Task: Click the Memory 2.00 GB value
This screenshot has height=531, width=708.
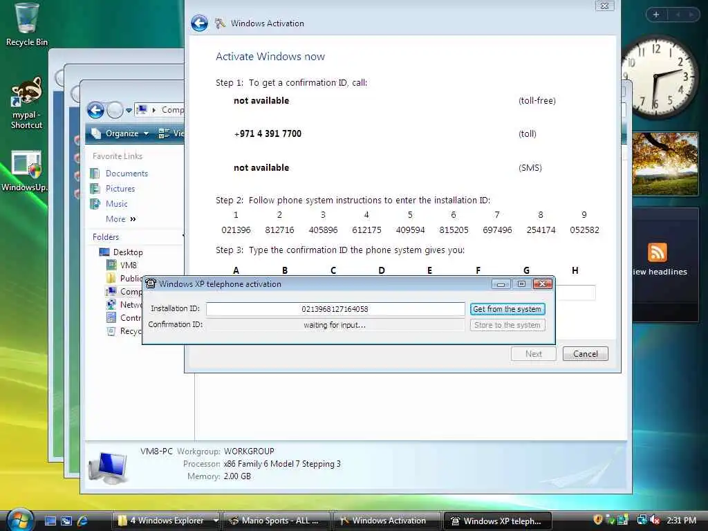Action: point(237,476)
